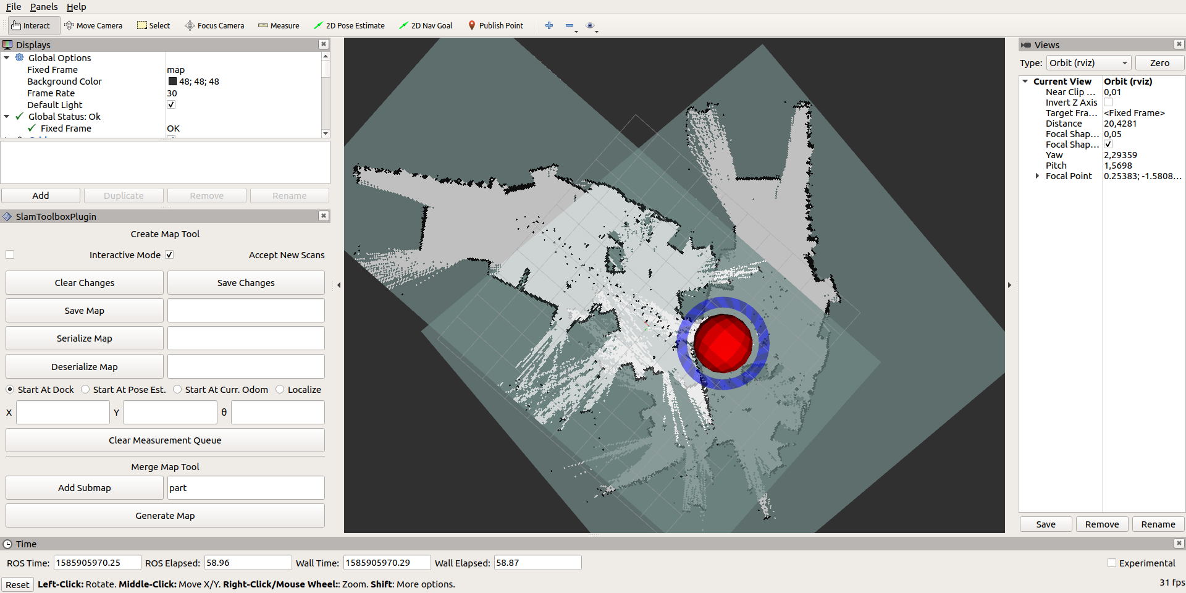The image size is (1186, 593).
Task: Expand the Focal Point property
Action: tap(1038, 175)
